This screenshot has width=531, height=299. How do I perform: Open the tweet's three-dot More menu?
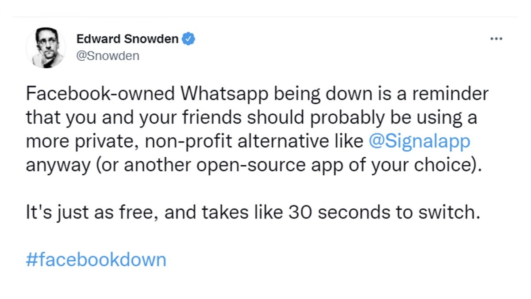(496, 39)
